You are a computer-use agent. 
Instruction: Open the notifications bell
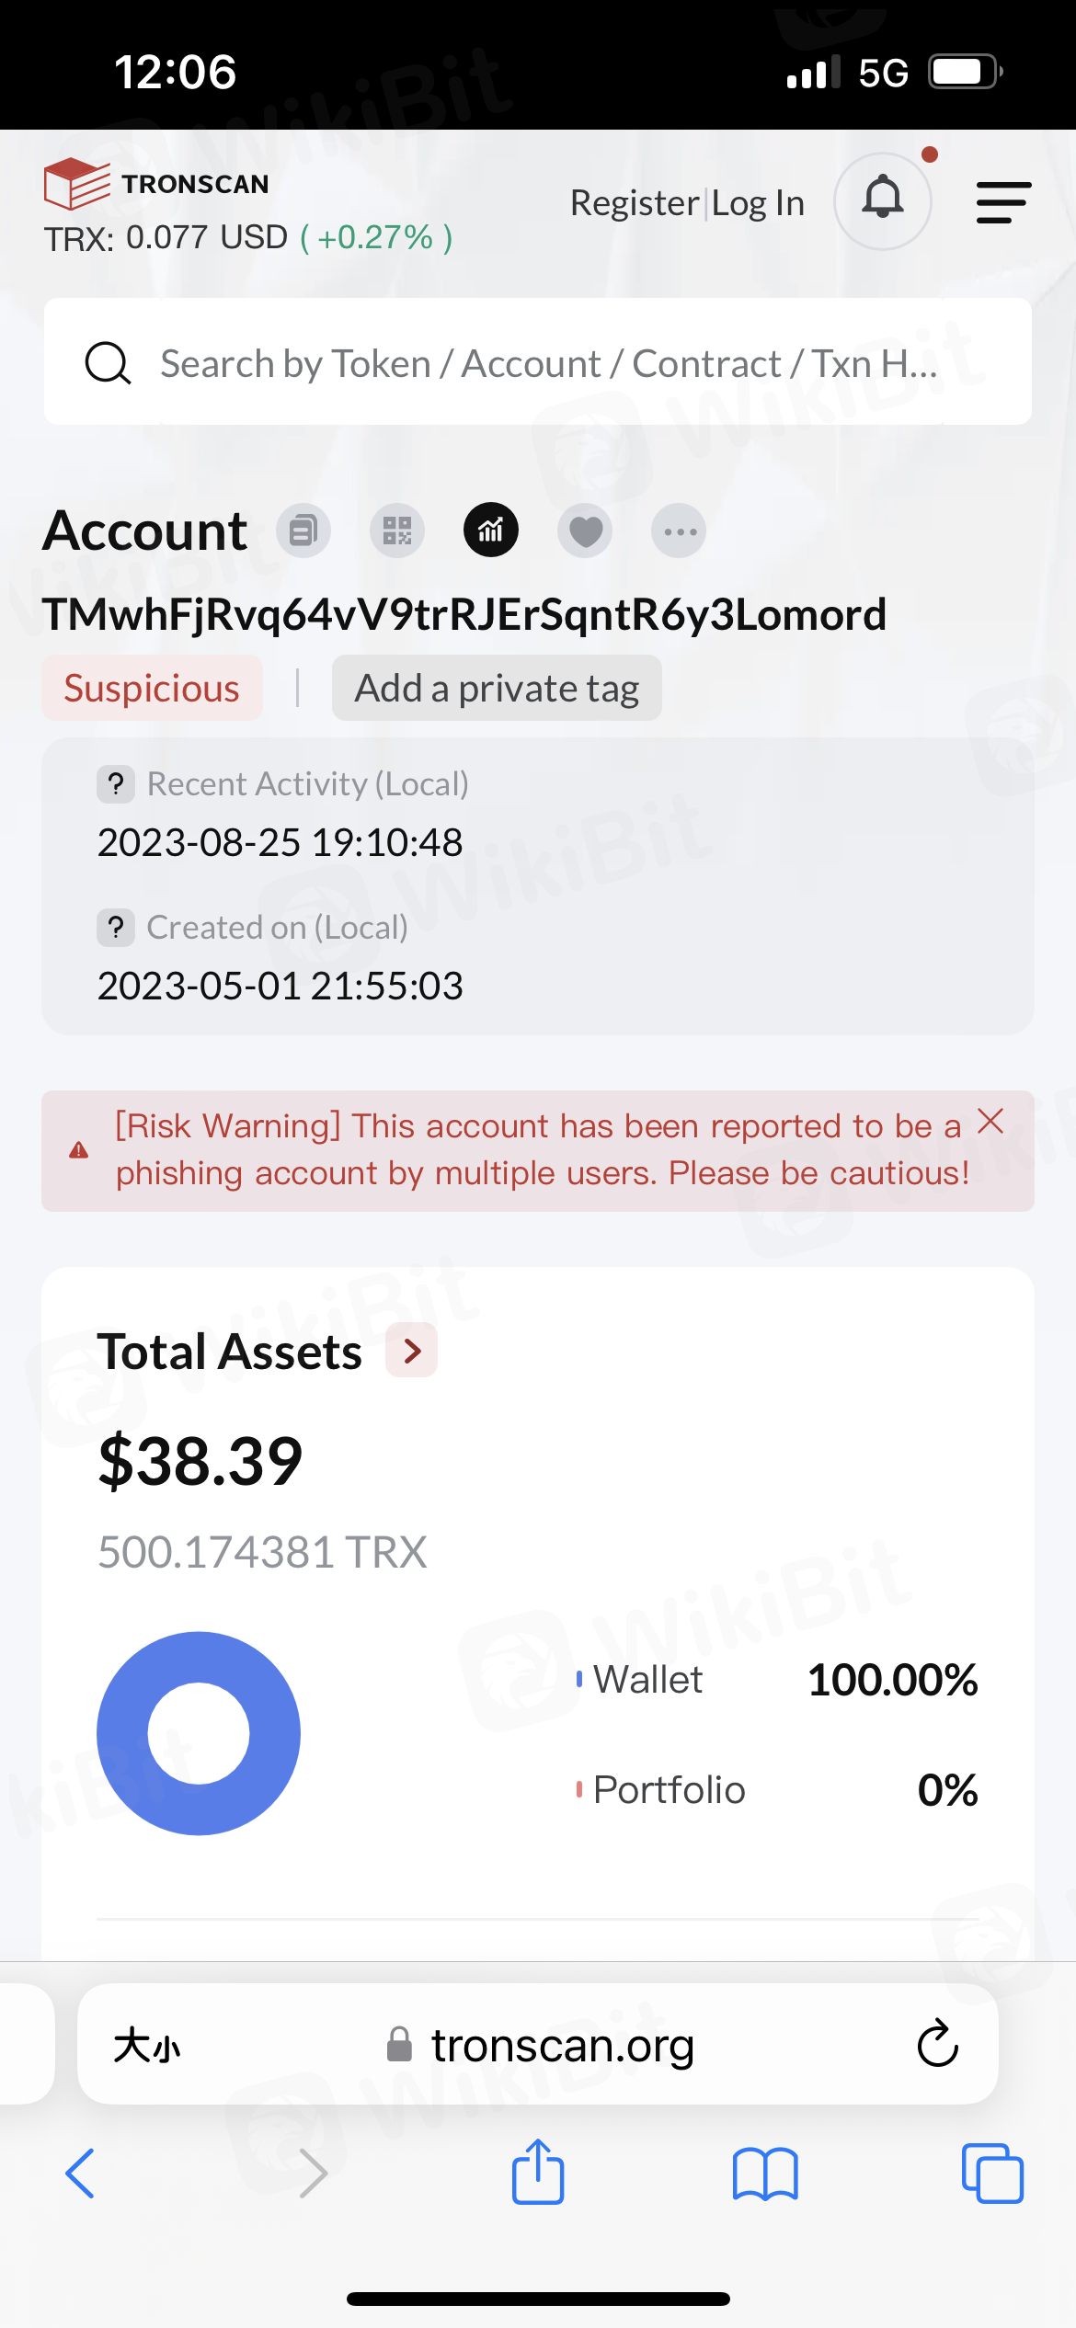(x=883, y=200)
